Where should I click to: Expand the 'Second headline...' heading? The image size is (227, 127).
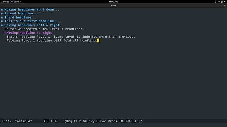click(x=21, y=14)
